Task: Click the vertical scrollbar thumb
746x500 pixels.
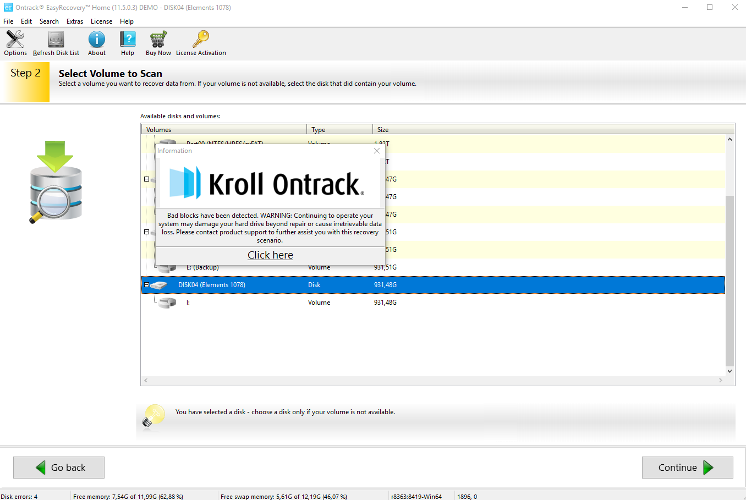Action: click(729, 281)
